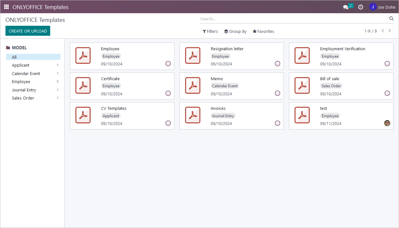Open the apps grid menu
This screenshot has width=399, height=228.
pos(6,6)
